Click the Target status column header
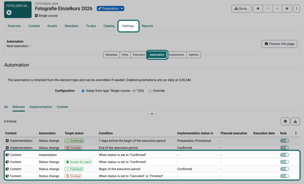 (x=74, y=133)
